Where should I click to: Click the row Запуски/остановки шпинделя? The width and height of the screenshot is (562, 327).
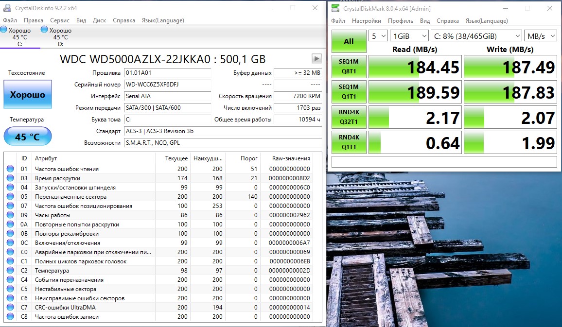[158, 188]
